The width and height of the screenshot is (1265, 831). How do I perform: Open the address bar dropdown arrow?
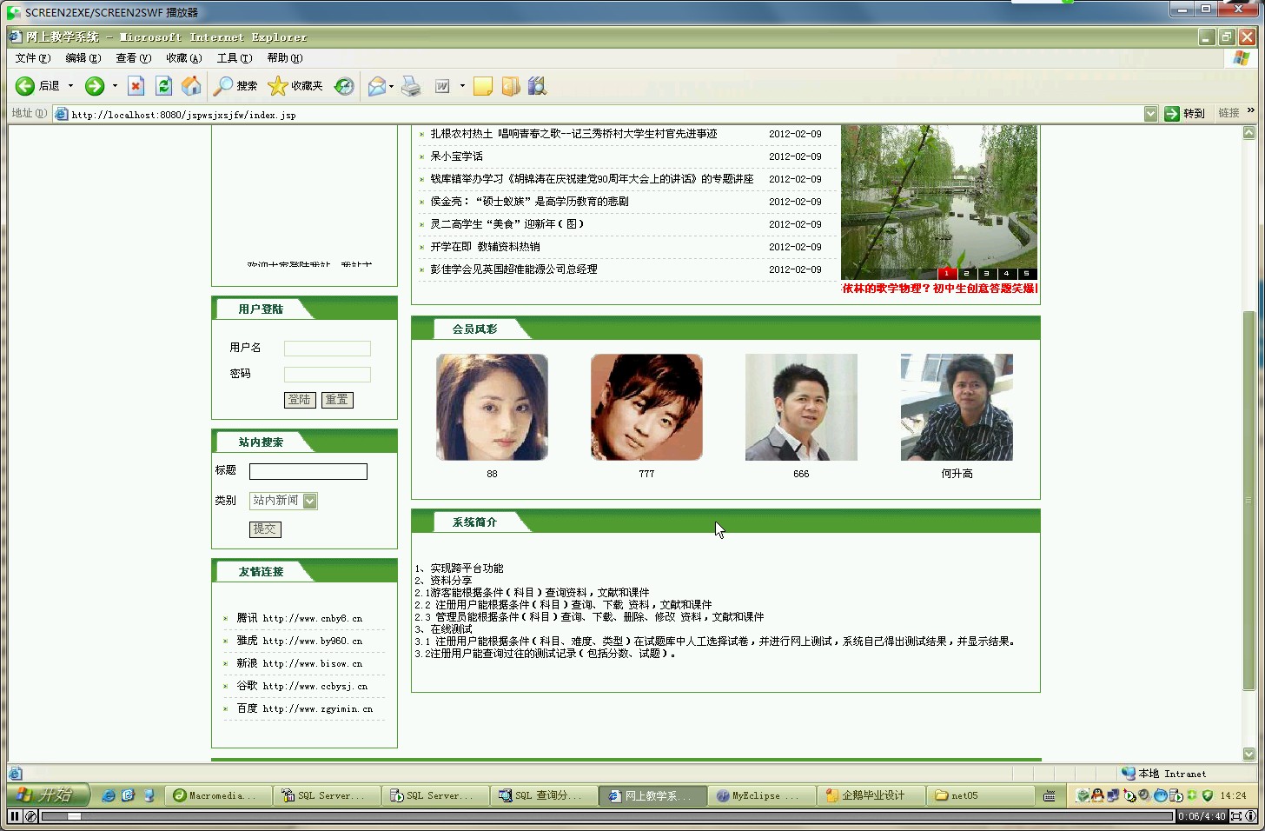[1150, 114]
